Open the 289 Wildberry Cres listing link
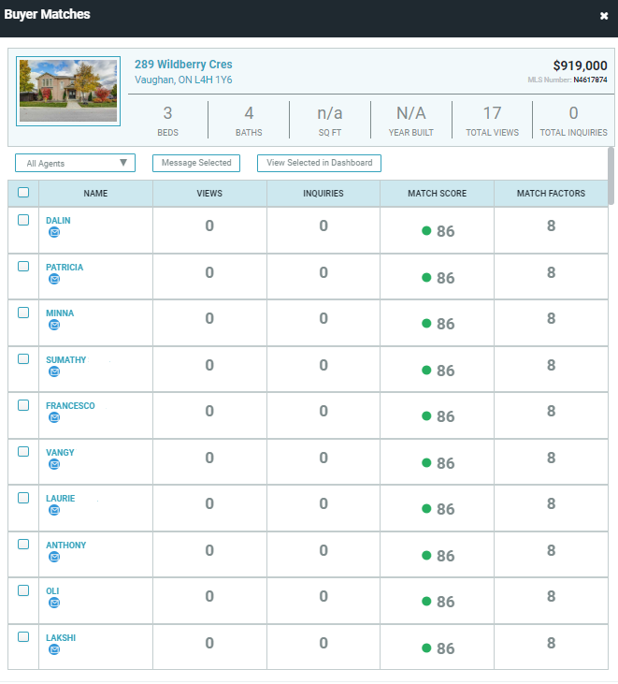The height and width of the screenshot is (684, 618). 183,65
